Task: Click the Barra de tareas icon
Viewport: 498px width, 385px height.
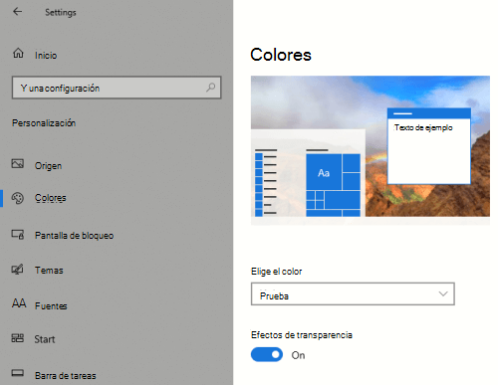Action: [18, 373]
